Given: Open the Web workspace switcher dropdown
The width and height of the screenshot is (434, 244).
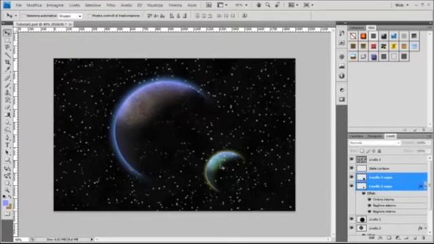Looking at the screenshot, I should (x=402, y=5).
